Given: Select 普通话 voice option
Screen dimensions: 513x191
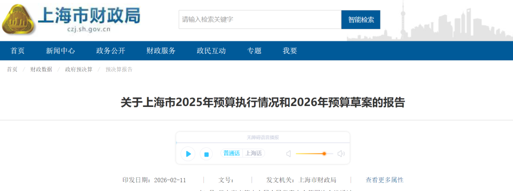Looking at the screenshot, I should pyautogui.click(x=232, y=153).
